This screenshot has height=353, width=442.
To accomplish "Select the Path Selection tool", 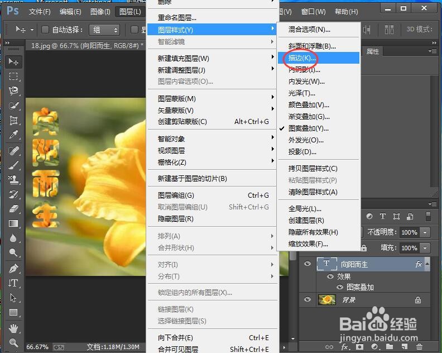I will 13,298.
